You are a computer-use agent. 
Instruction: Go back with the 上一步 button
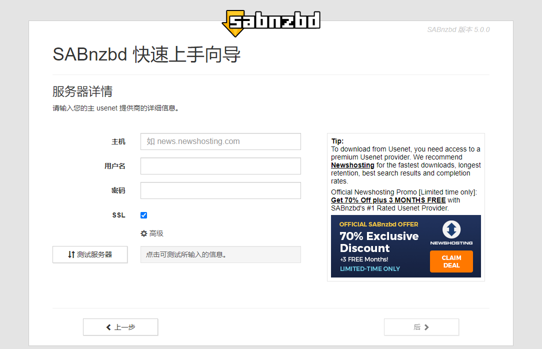120,327
